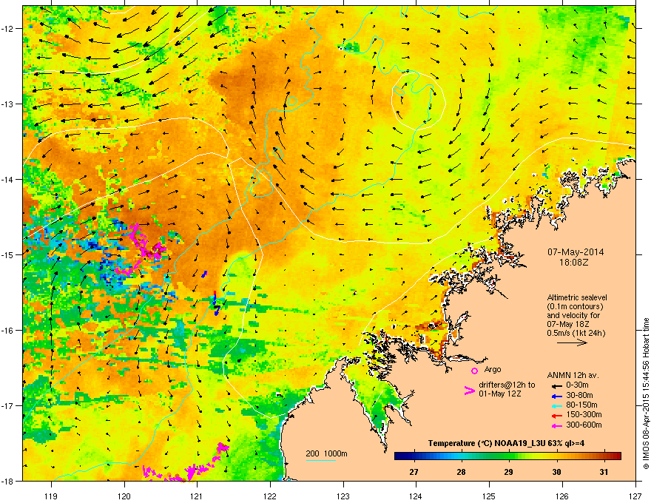Click the magenta drifters arrowhead legend symbol

click(x=469, y=390)
